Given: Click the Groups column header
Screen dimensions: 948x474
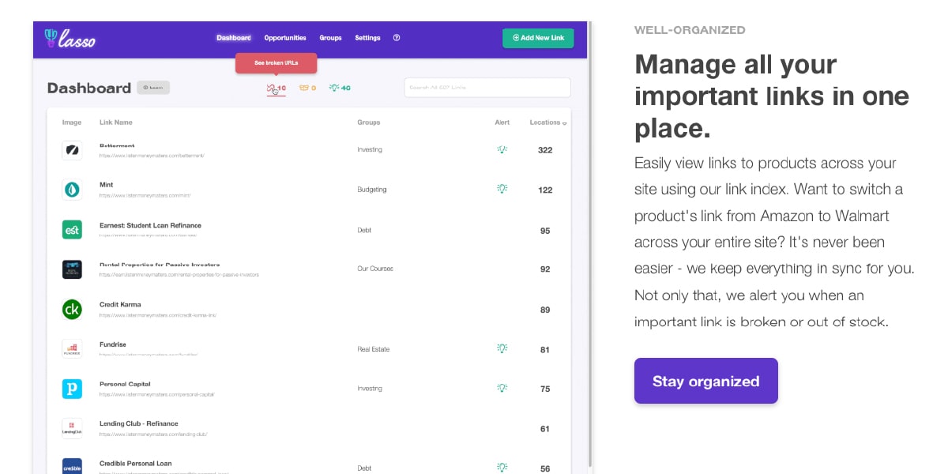Looking at the screenshot, I should click(x=369, y=122).
